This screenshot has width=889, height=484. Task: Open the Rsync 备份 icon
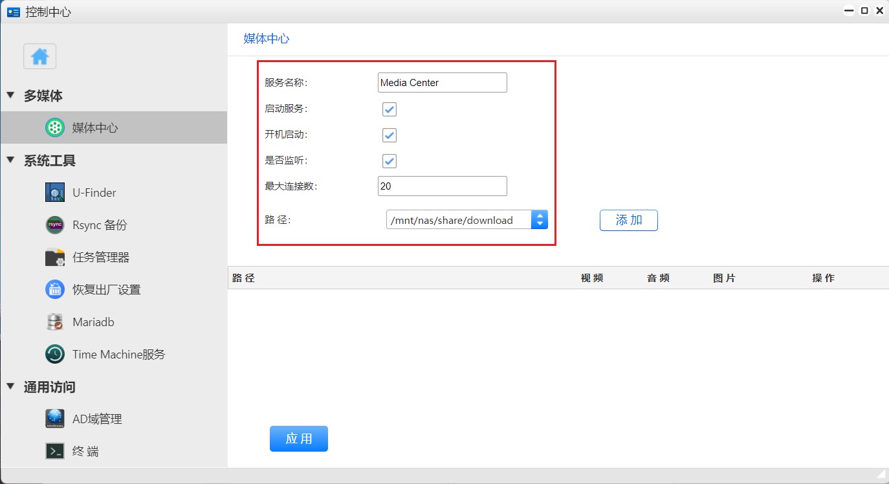pos(55,225)
